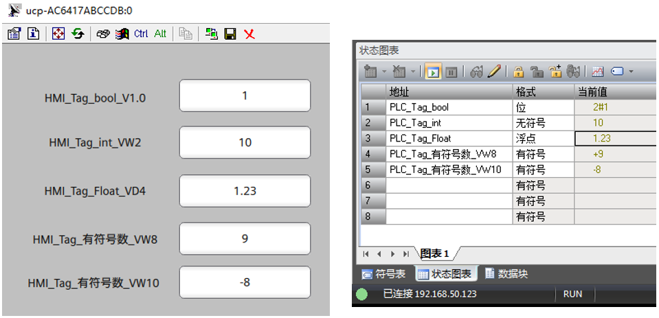Click the 浮点 format cell

[544, 139]
